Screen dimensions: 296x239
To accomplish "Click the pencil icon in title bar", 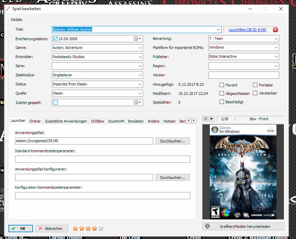I will click(x=8, y=9).
